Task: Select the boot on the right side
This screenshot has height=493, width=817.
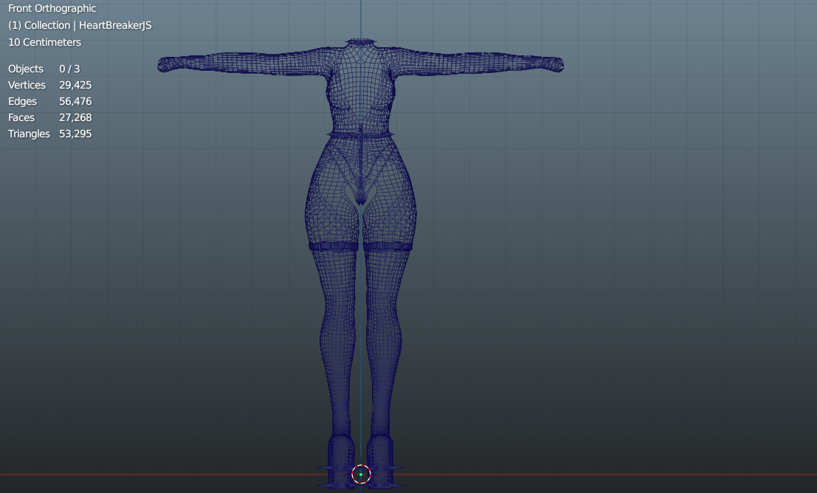Action: point(382,458)
